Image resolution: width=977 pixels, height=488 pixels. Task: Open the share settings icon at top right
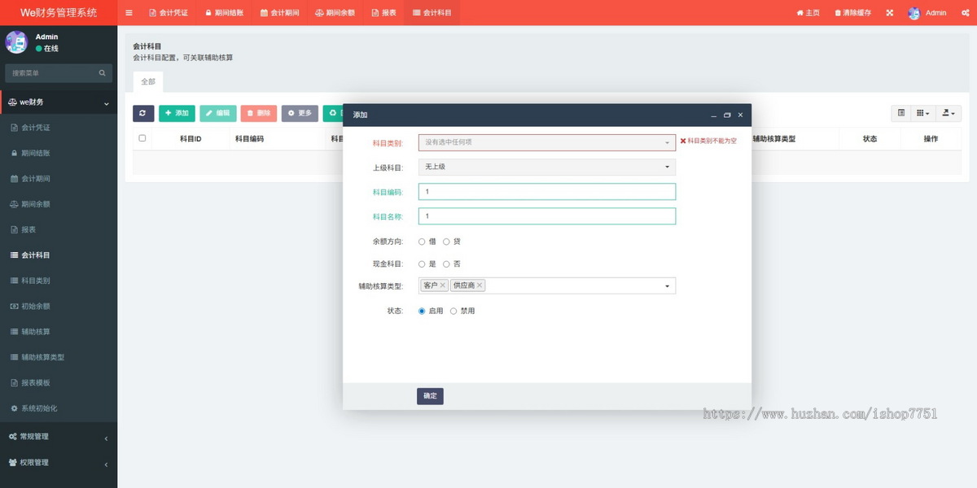point(966,13)
